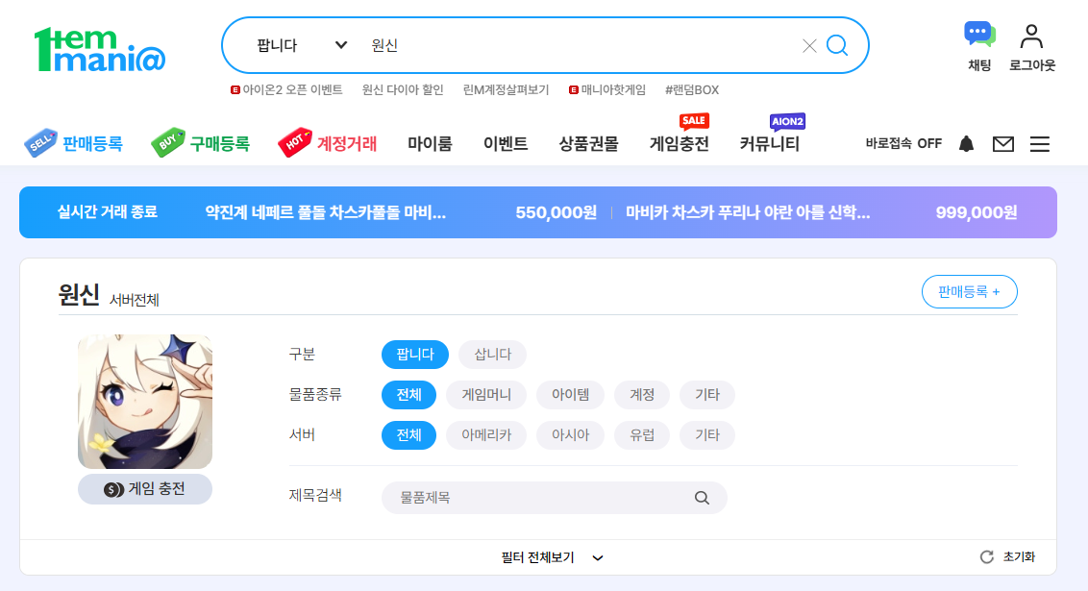Open 마이룸 menu item

(430, 143)
